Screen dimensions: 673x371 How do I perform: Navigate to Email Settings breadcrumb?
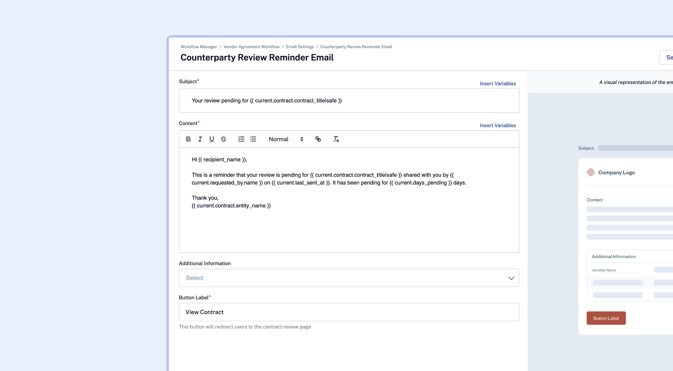click(300, 47)
